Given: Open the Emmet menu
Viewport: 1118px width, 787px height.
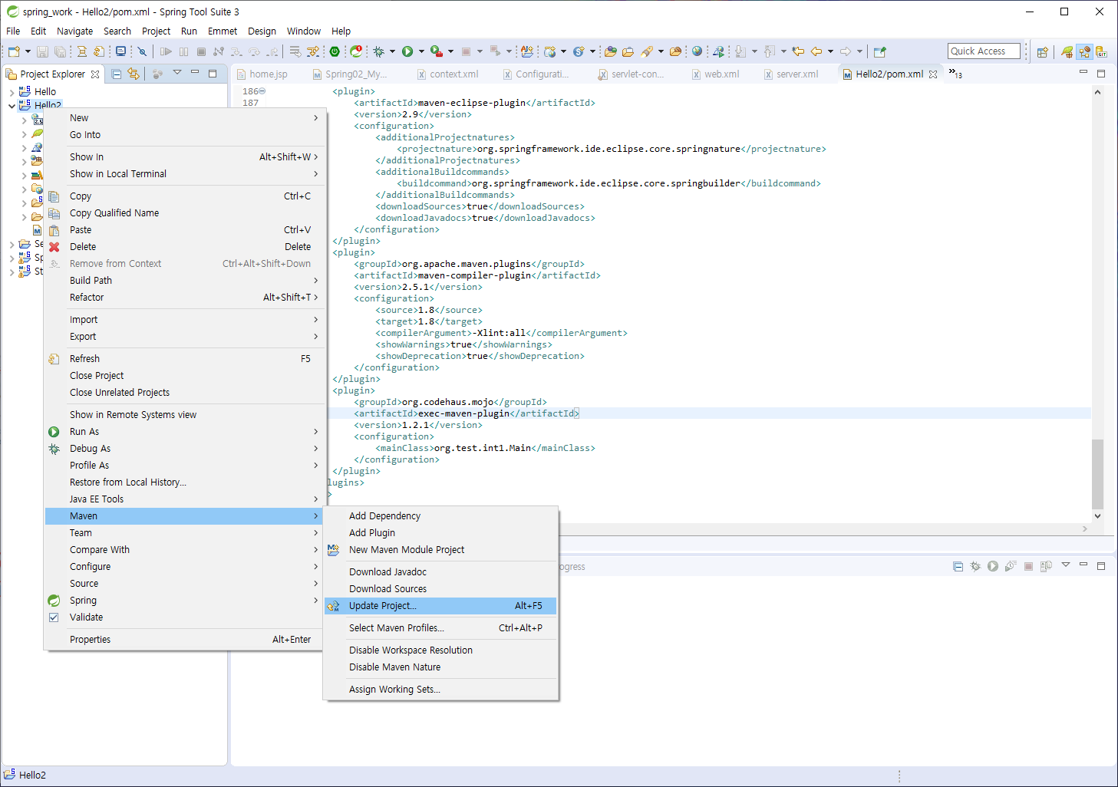Looking at the screenshot, I should [x=223, y=31].
